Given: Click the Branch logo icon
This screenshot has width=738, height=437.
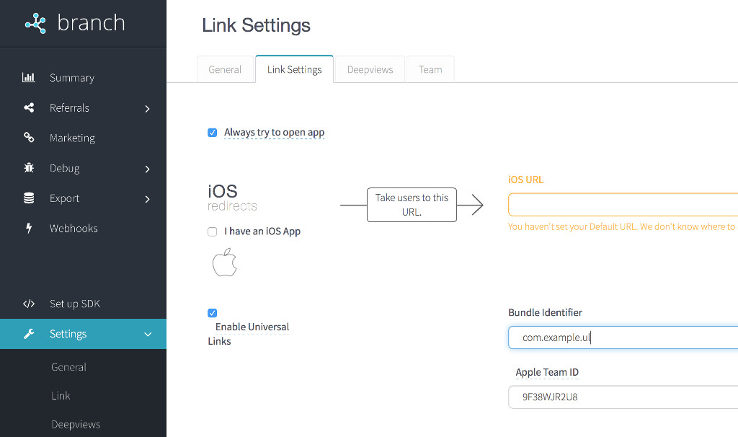Looking at the screenshot, I should [35, 23].
